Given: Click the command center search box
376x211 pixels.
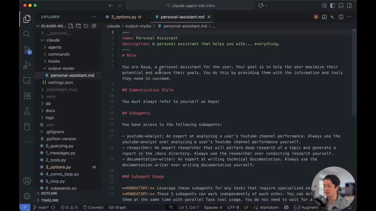Looking at the screenshot, I should tap(190, 6).
